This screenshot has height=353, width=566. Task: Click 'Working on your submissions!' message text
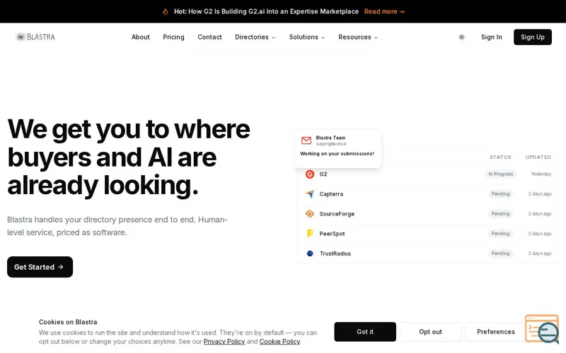tap(337, 153)
